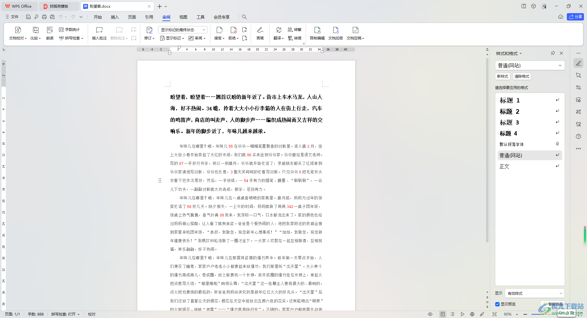
Task: Click the 接受 accept changes icon
Action: (219, 30)
